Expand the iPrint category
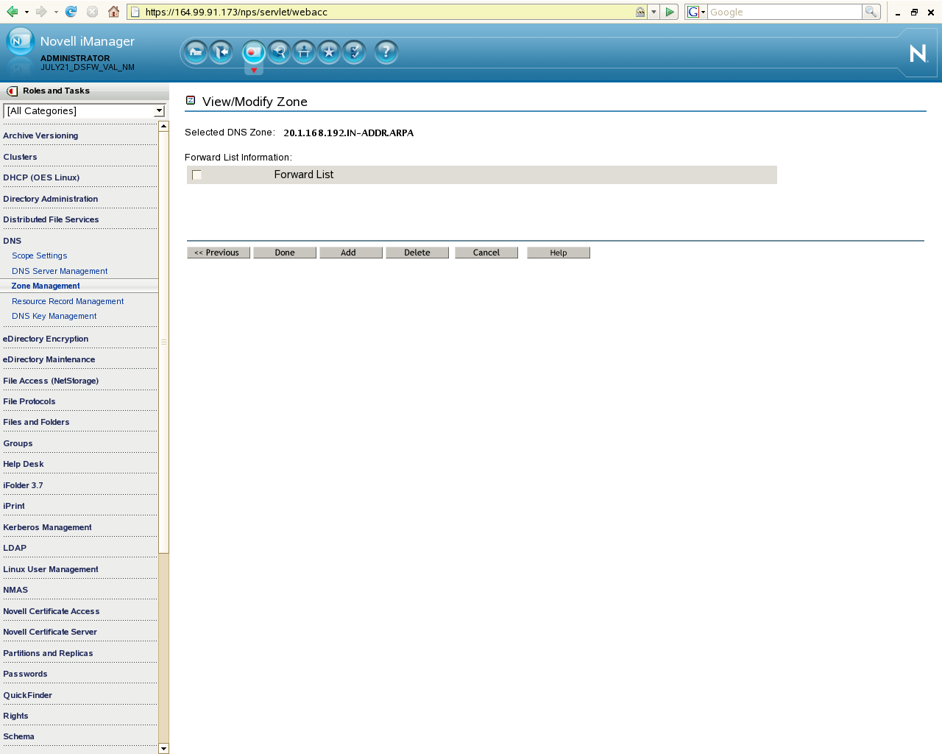The width and height of the screenshot is (942, 754). (x=14, y=506)
